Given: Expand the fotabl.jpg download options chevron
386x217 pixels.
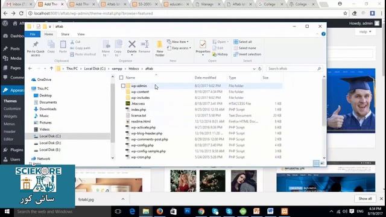Looking at the screenshot, I should click(x=123, y=200).
